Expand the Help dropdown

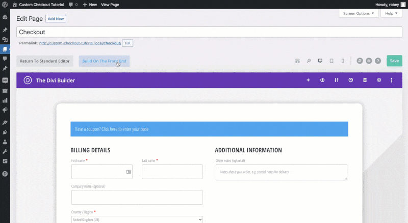pyautogui.click(x=391, y=13)
